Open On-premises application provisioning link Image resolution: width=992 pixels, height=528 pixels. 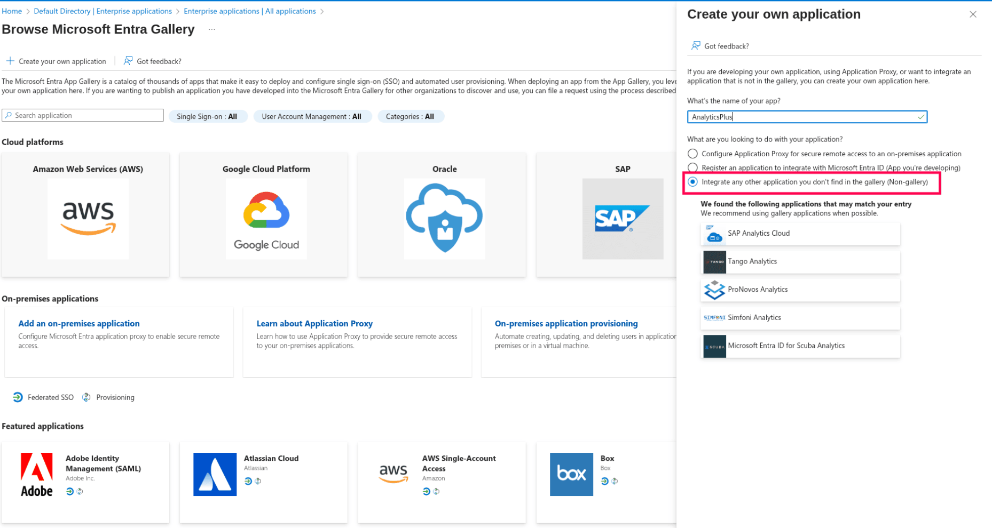(566, 323)
